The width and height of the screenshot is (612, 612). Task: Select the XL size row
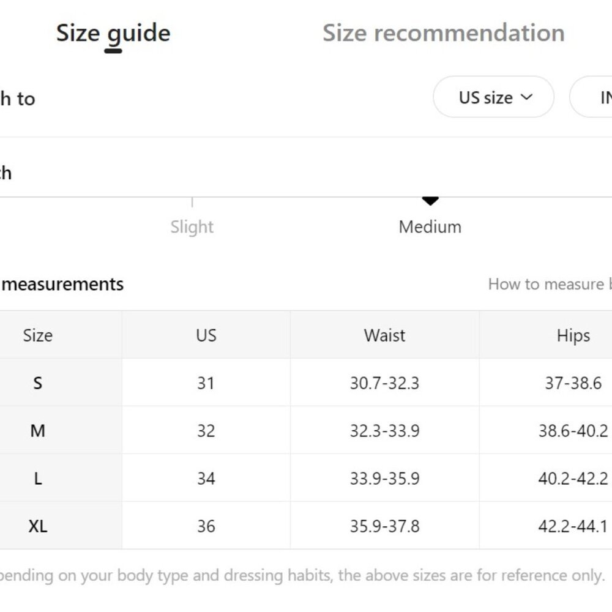point(306,525)
